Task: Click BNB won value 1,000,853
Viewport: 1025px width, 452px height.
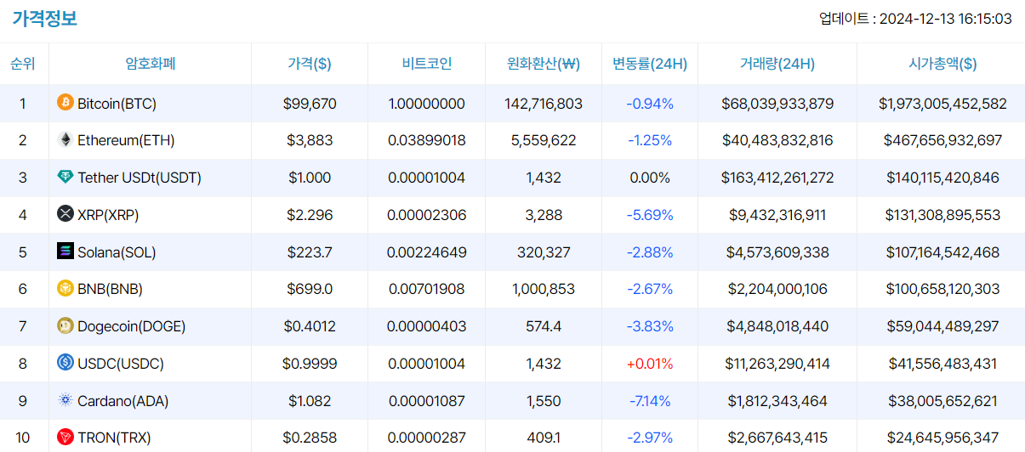Action: [544, 289]
